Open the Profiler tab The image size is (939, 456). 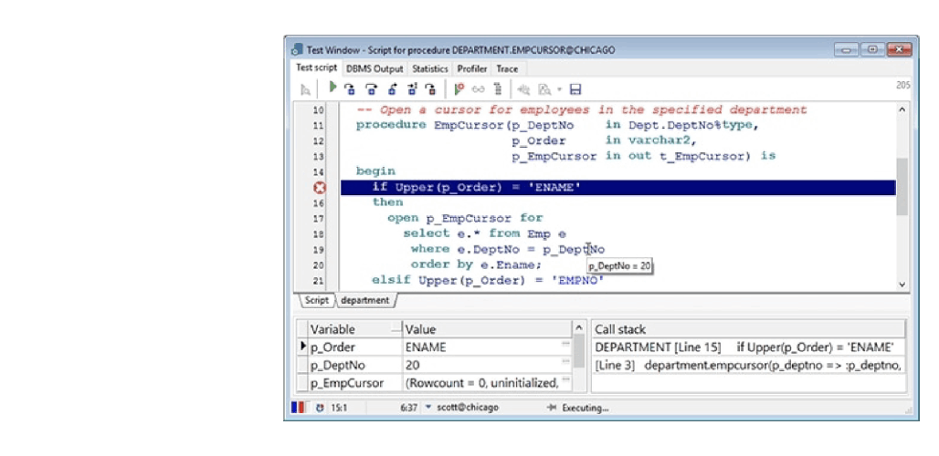(x=473, y=68)
